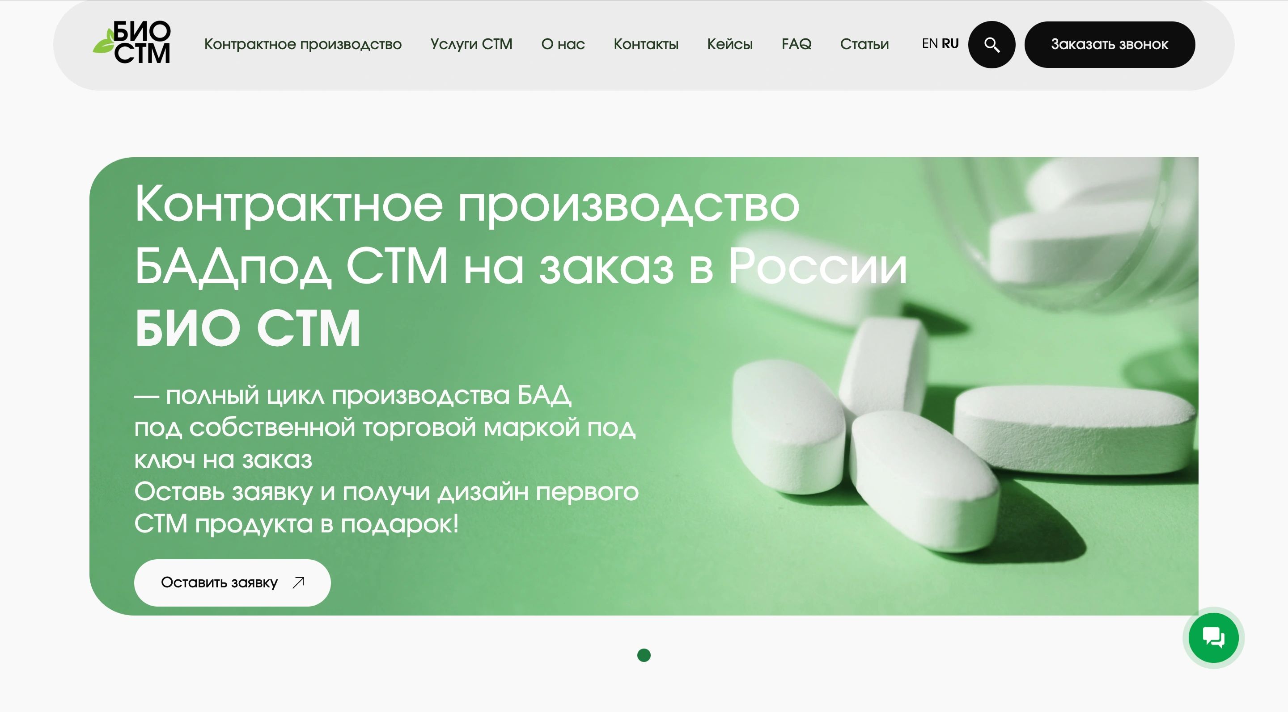Open the search magnifier icon
The width and height of the screenshot is (1288, 712).
click(991, 44)
